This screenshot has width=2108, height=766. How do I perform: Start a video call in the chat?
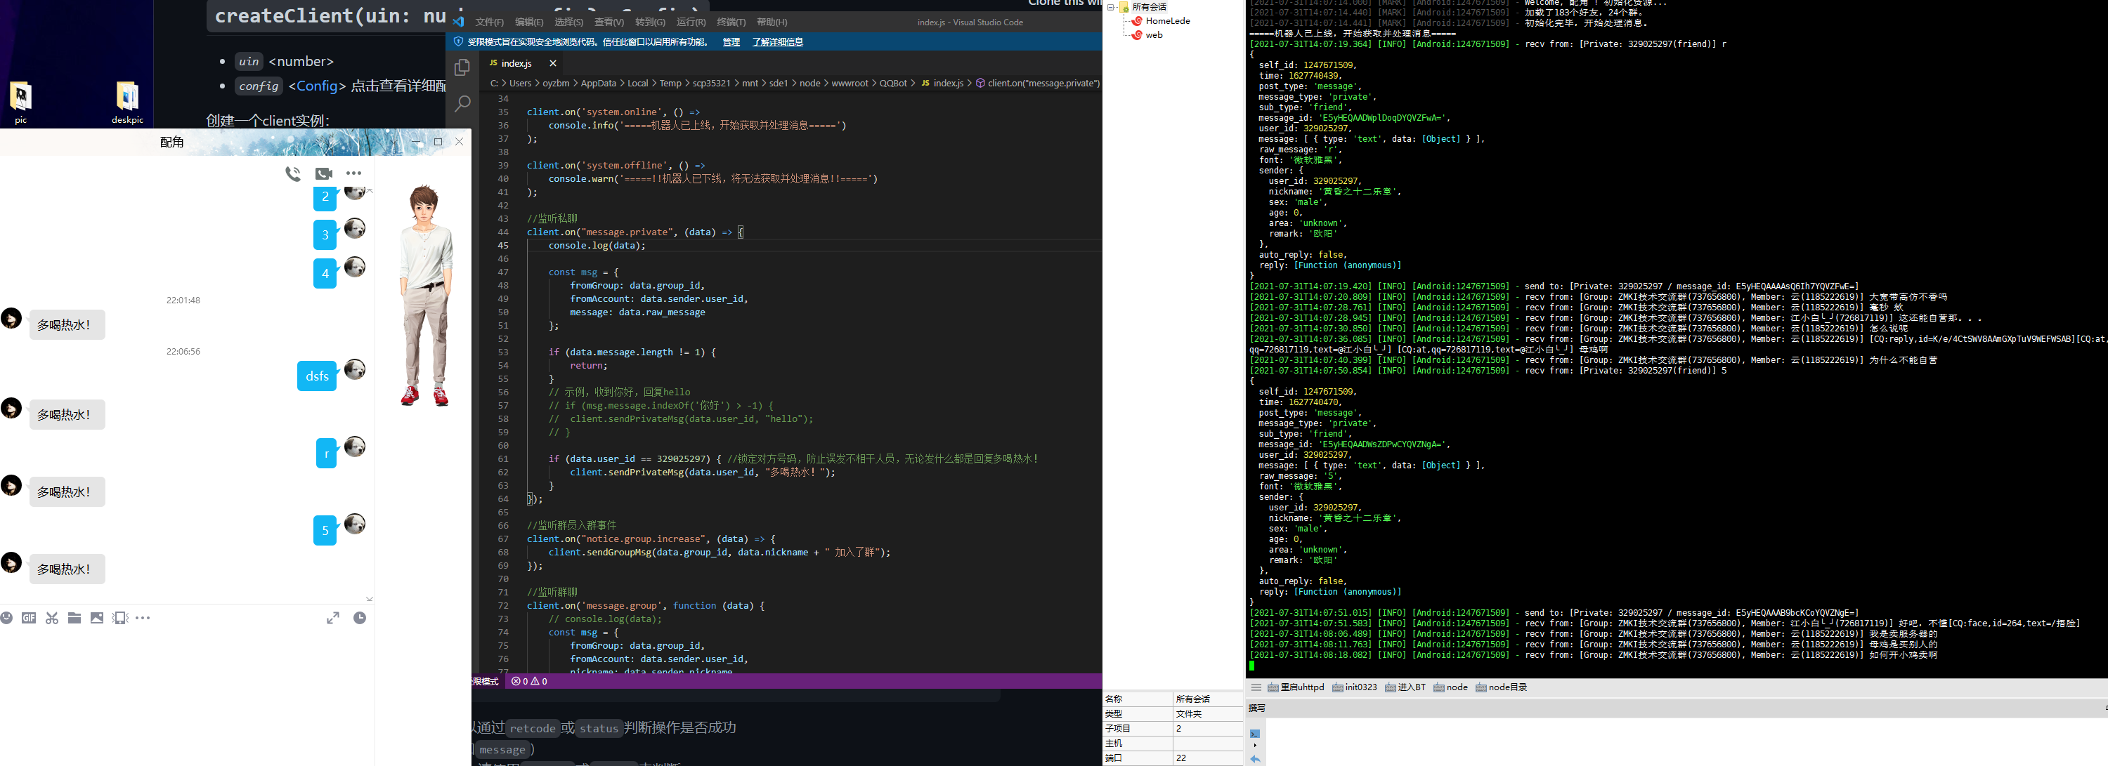(x=323, y=173)
